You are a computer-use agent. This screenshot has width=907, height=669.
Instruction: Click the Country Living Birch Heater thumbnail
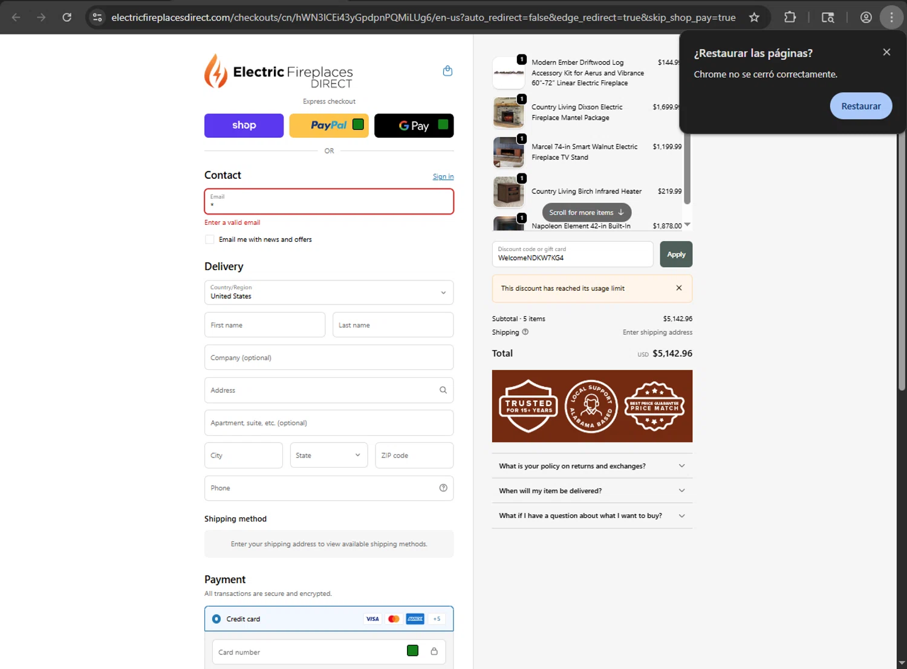point(509,192)
